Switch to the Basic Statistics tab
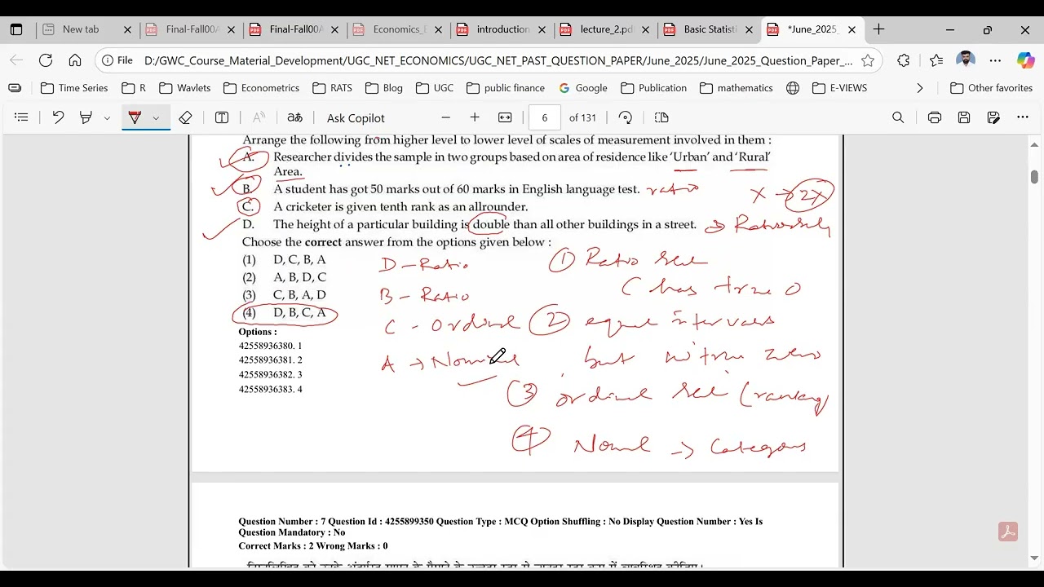1044x587 pixels. (708, 29)
